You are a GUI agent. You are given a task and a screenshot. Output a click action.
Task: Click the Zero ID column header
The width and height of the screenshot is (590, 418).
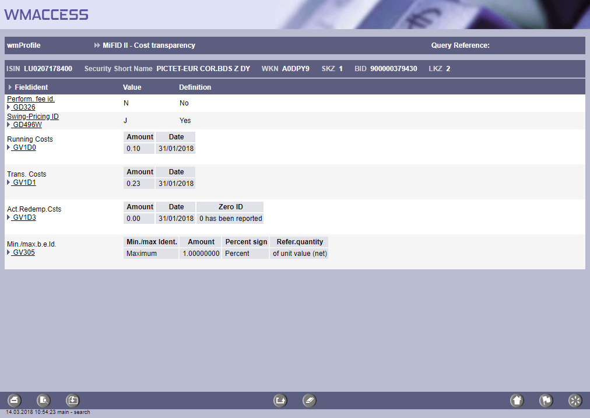[230, 207]
